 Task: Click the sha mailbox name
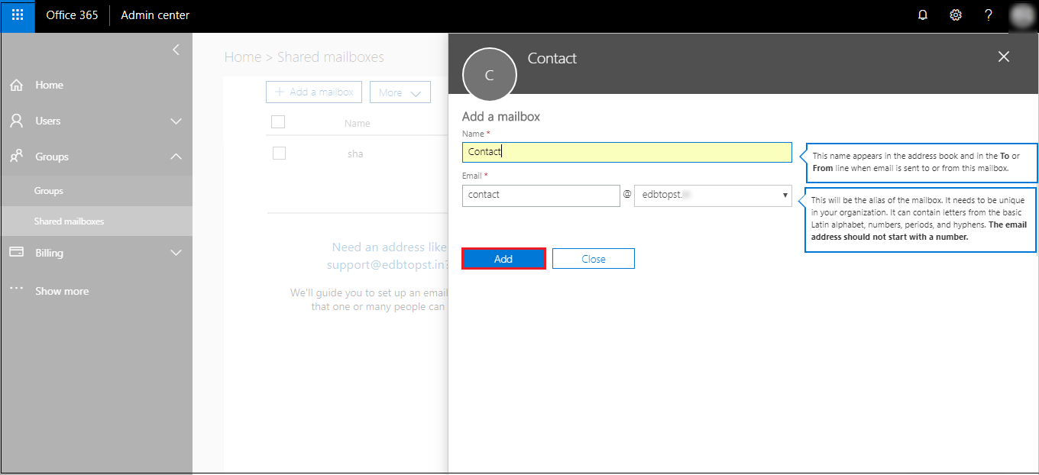point(355,153)
